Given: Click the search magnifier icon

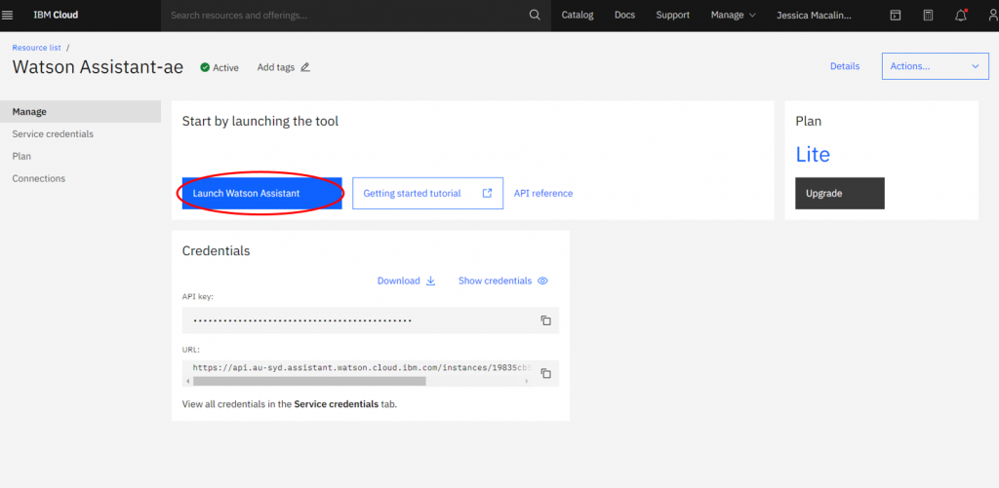Looking at the screenshot, I should point(536,15).
